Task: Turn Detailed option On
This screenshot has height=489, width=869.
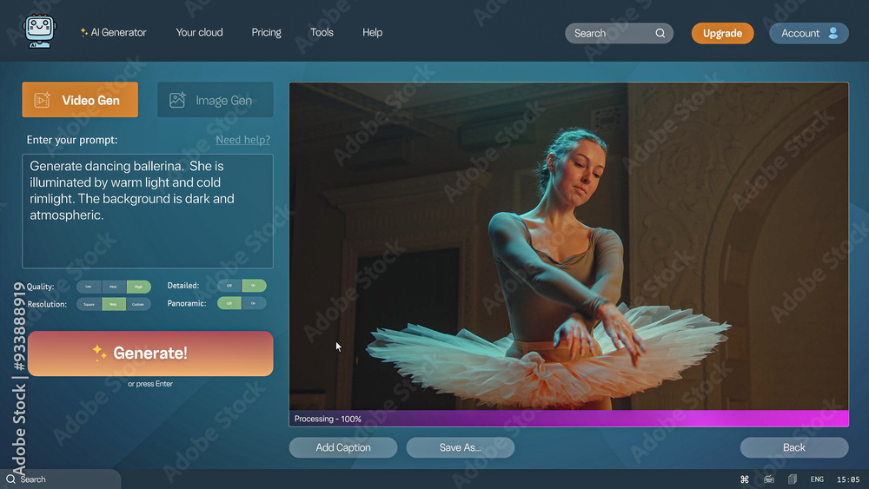Action: pyautogui.click(x=254, y=285)
